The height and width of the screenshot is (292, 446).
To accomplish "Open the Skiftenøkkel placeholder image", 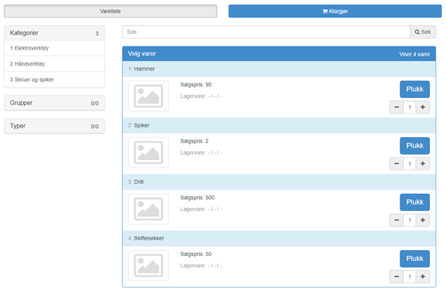I will [x=148, y=265].
